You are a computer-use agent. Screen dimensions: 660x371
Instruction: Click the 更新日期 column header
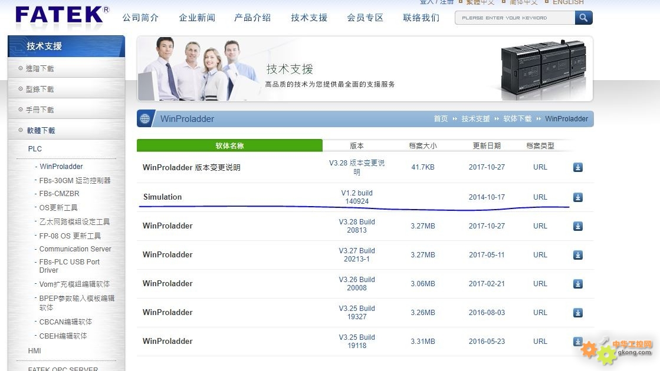pyautogui.click(x=487, y=146)
